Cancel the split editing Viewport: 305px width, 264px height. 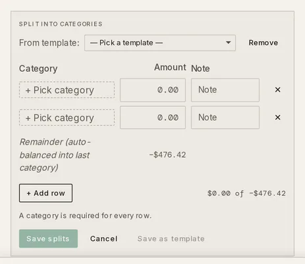(x=104, y=239)
